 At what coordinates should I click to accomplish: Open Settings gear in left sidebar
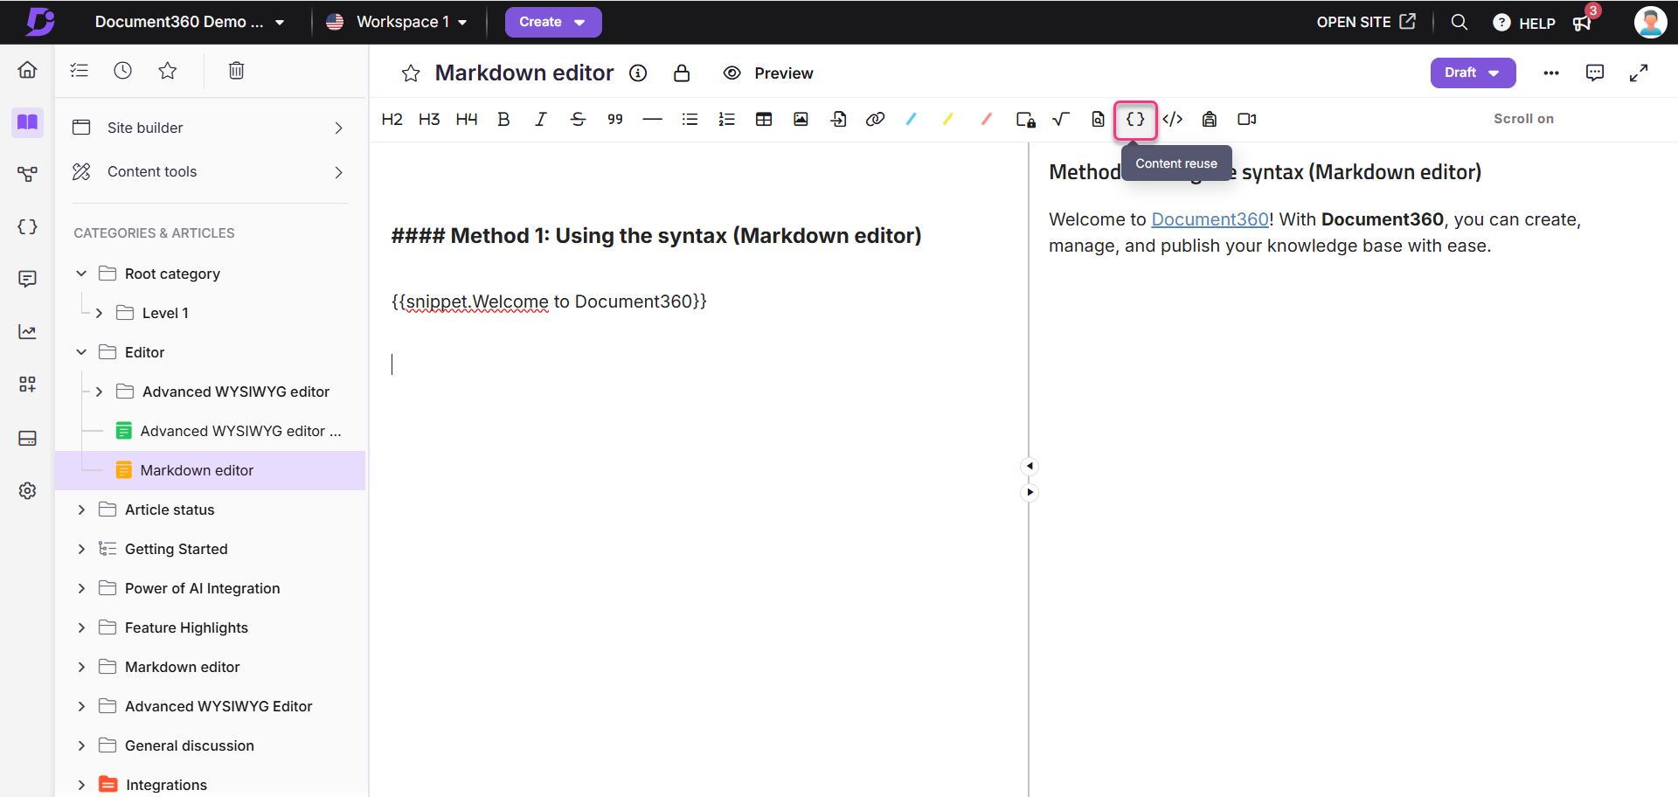pos(27,491)
